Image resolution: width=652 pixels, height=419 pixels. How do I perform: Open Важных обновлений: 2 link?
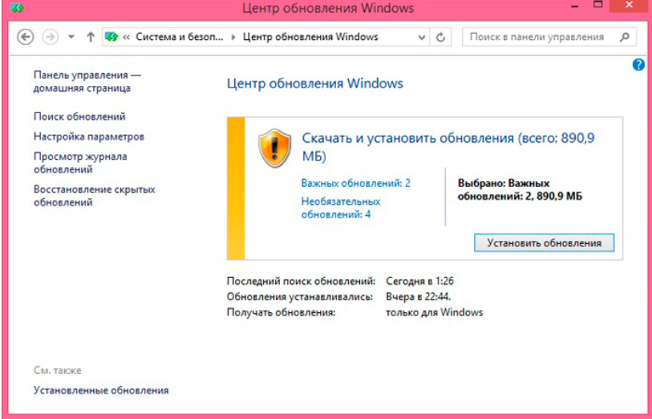coord(355,183)
